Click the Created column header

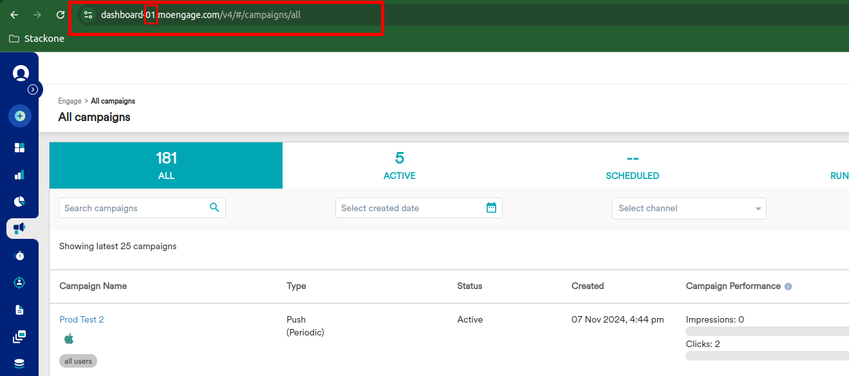click(x=588, y=286)
